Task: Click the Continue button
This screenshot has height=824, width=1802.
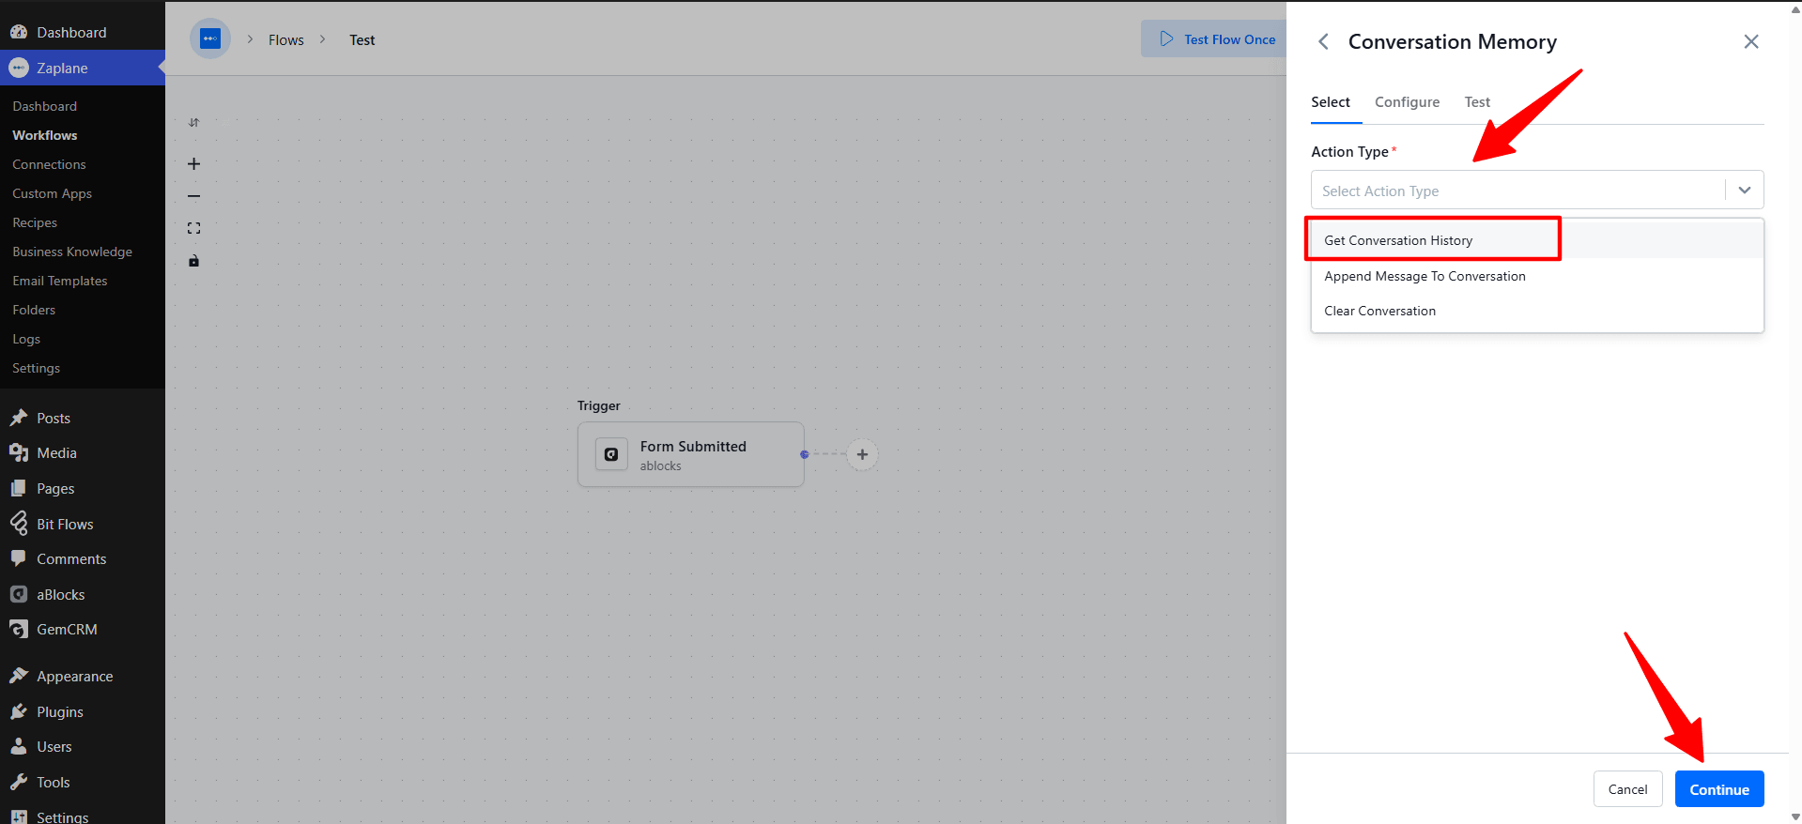Action: tap(1719, 789)
